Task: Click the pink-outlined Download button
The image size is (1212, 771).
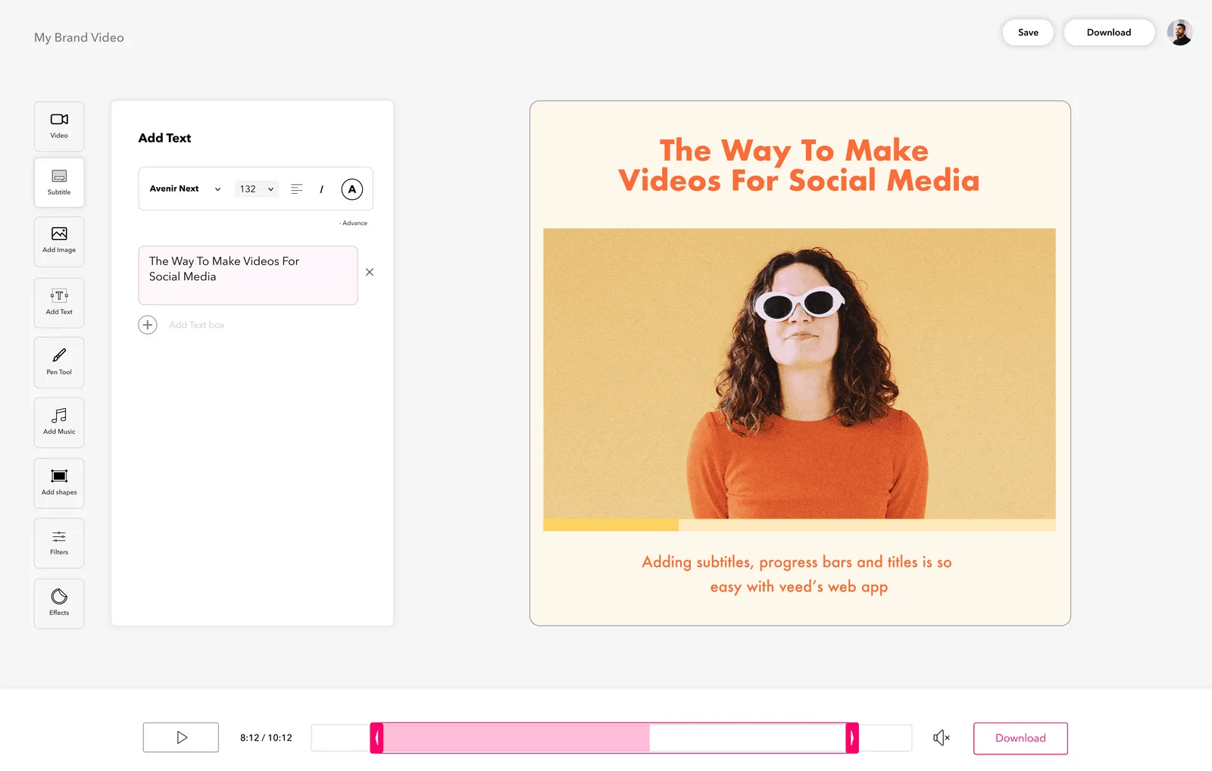Action: 1020,738
